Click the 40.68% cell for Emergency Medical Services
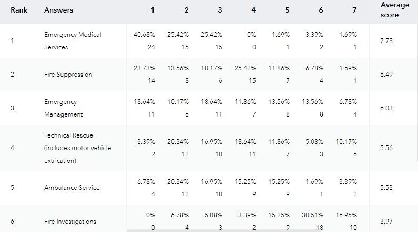 (145, 35)
